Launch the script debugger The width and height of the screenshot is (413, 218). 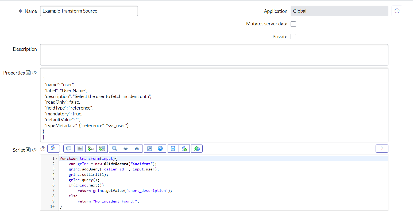click(197, 149)
